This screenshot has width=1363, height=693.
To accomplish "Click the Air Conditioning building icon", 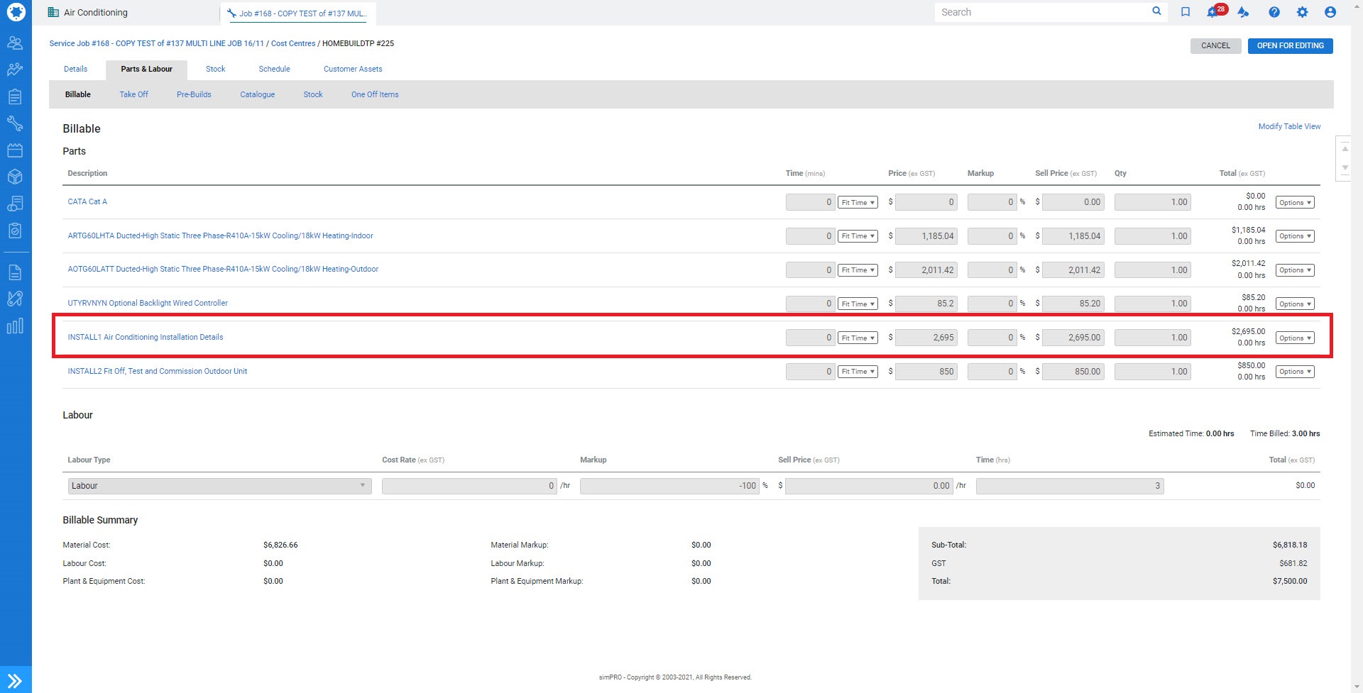I will point(53,12).
